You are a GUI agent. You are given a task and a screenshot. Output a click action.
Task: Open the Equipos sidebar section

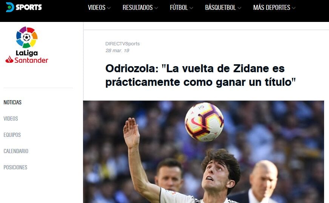[12, 135]
